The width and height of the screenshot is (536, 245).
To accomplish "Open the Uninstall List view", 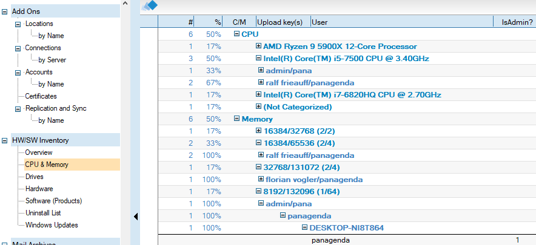I will pyautogui.click(x=43, y=213).
